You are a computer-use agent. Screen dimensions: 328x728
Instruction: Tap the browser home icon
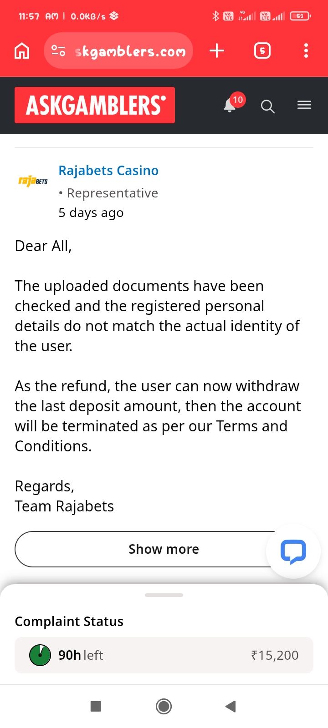click(22, 51)
